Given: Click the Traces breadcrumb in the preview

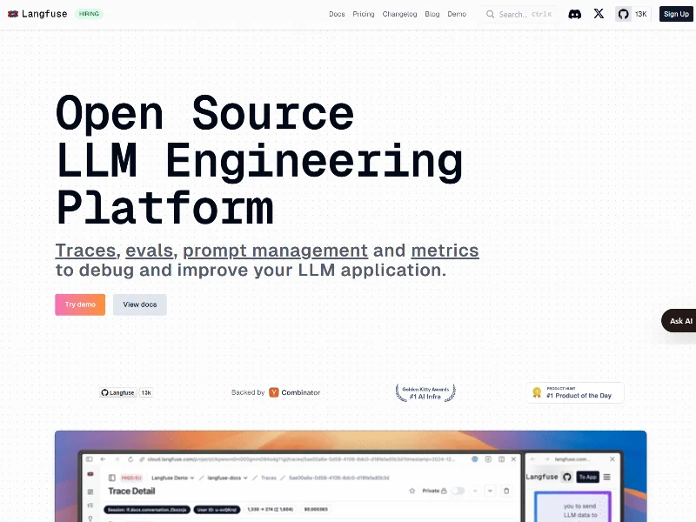Looking at the screenshot, I should (269, 478).
